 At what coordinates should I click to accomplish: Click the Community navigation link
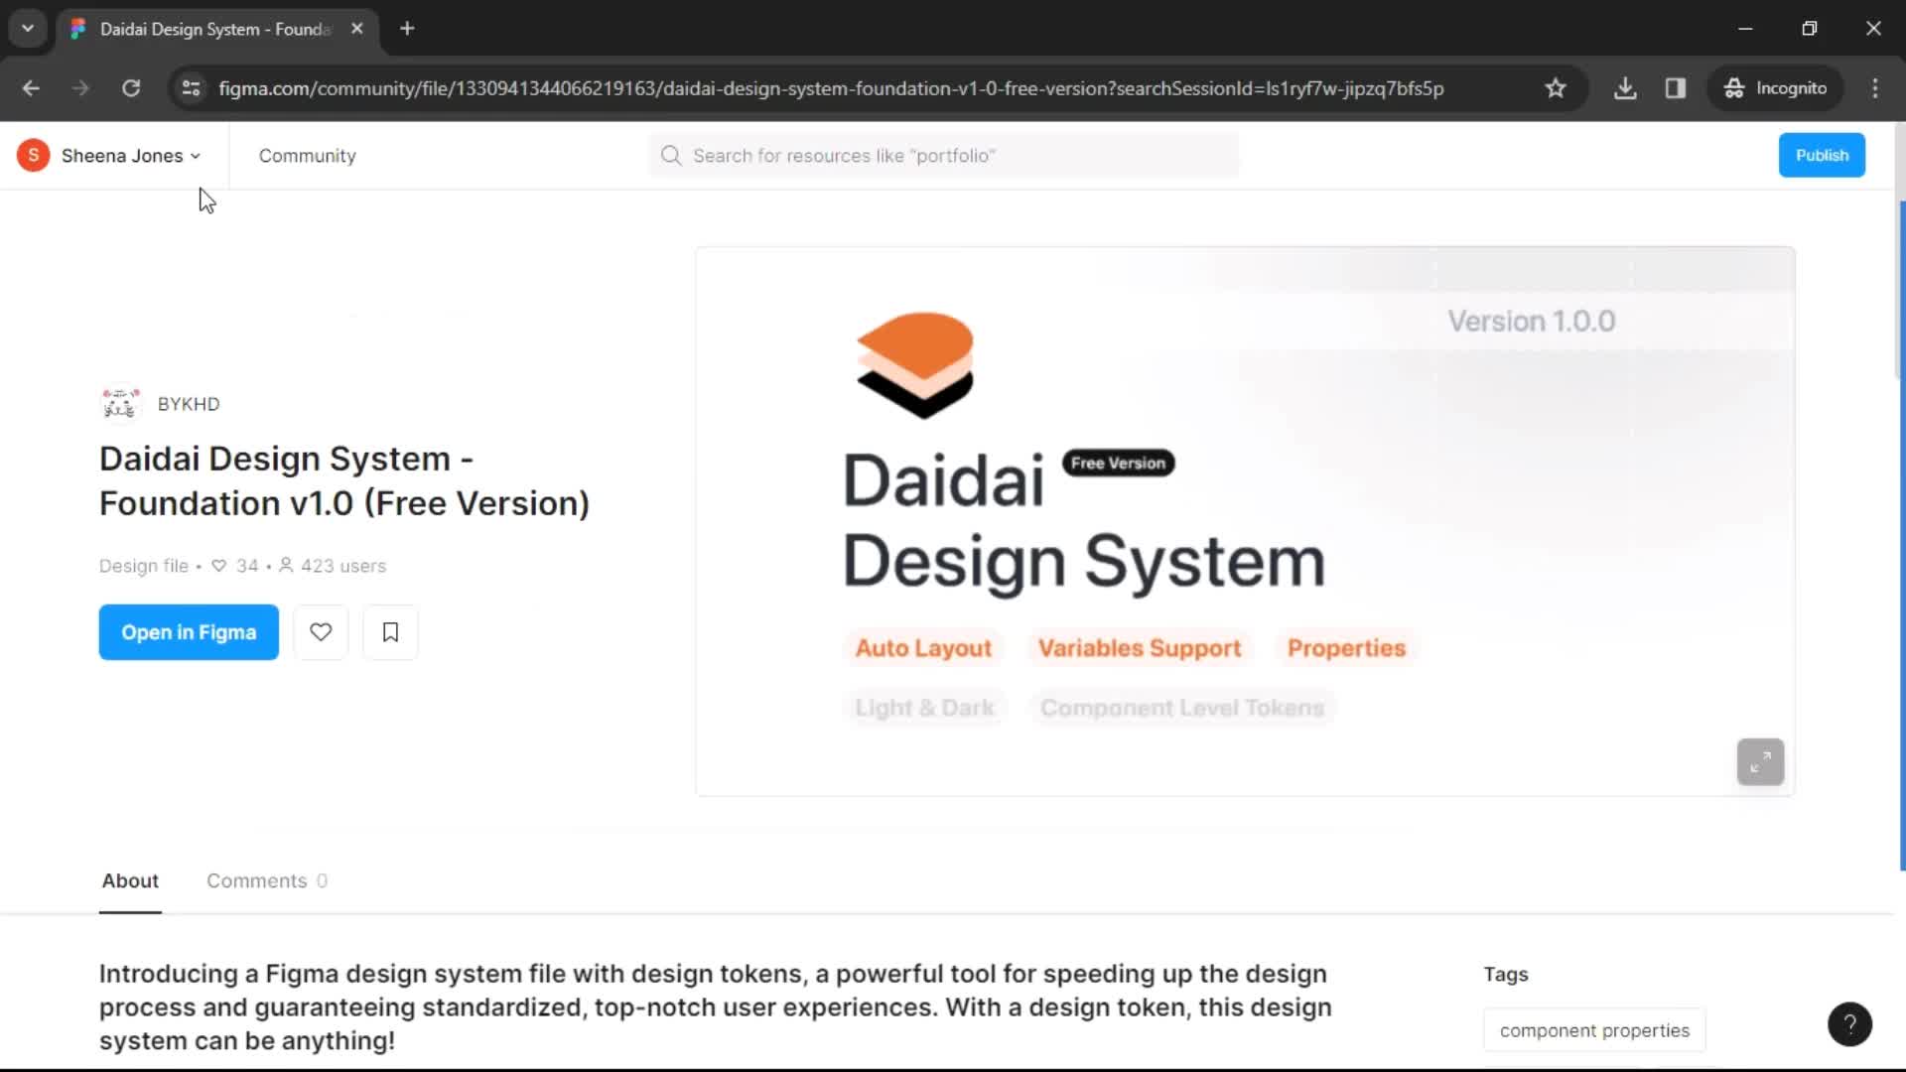point(307,156)
